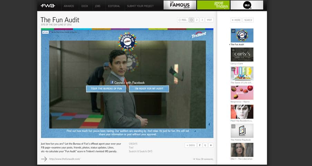Share on Facebook icon below preview
The image size is (312, 166).
[199, 145]
